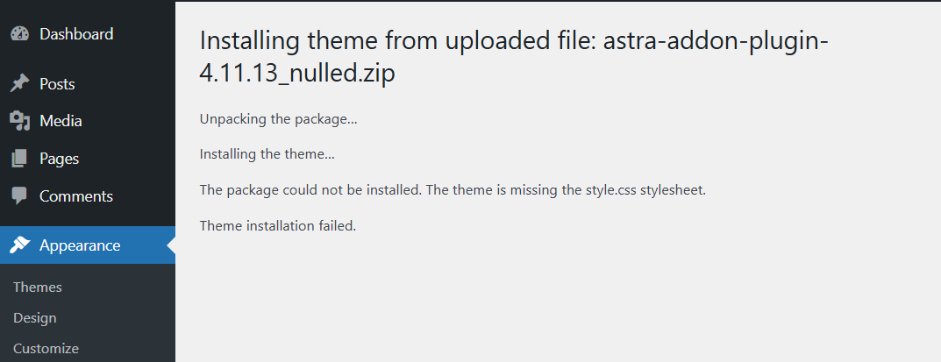Open the Design submenu link
941x362 pixels.
coord(35,318)
